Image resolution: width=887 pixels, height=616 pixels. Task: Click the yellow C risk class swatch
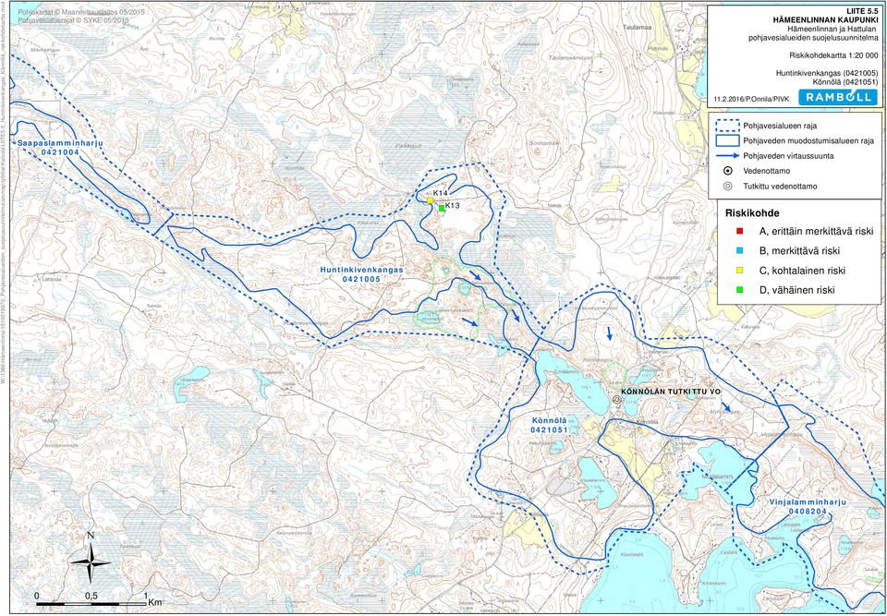[x=739, y=271]
